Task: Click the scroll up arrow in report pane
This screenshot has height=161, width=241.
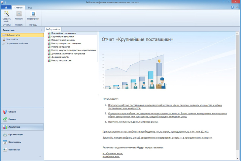Action: click(237, 33)
